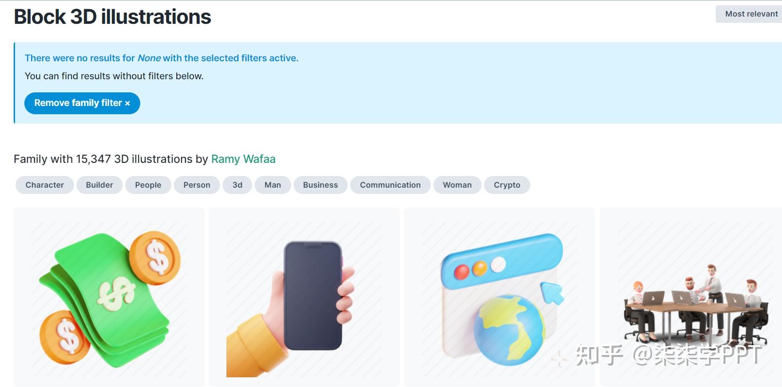Screen dimensions: 782x387
Task: Click the blue cursor arrow on browser illustration
Action: point(552,293)
